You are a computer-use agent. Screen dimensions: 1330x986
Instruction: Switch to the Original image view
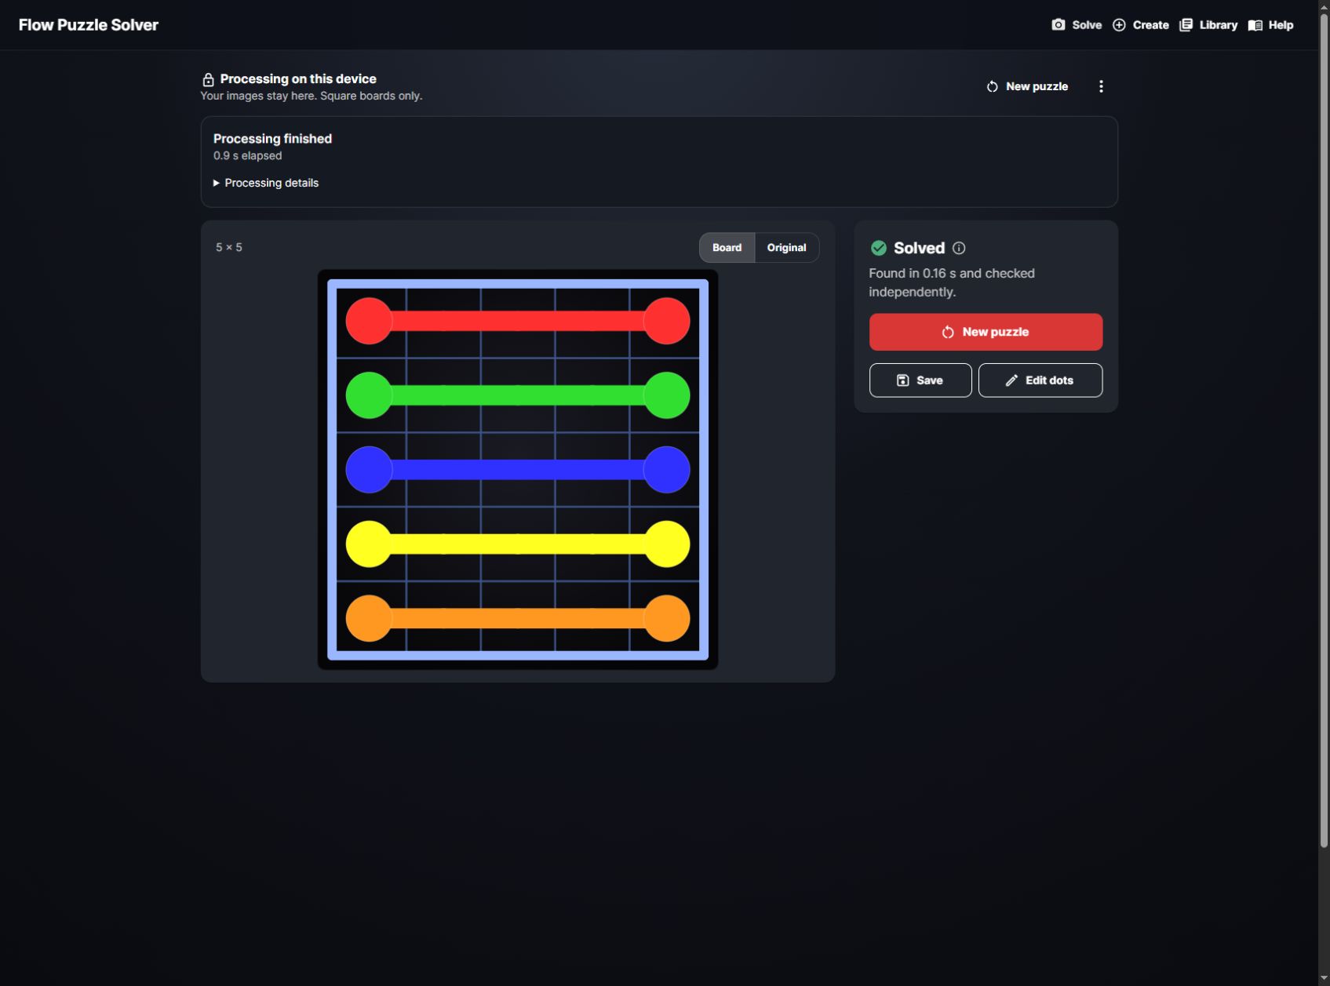(x=786, y=248)
